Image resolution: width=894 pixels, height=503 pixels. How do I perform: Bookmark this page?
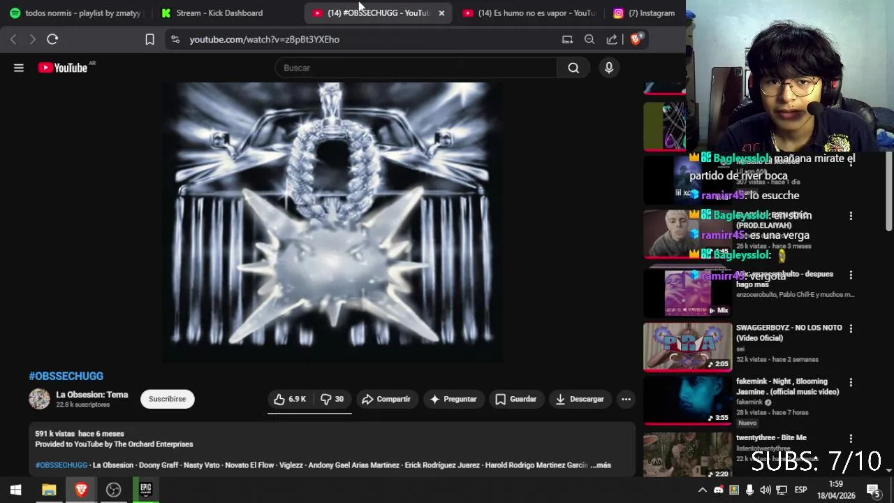click(149, 39)
